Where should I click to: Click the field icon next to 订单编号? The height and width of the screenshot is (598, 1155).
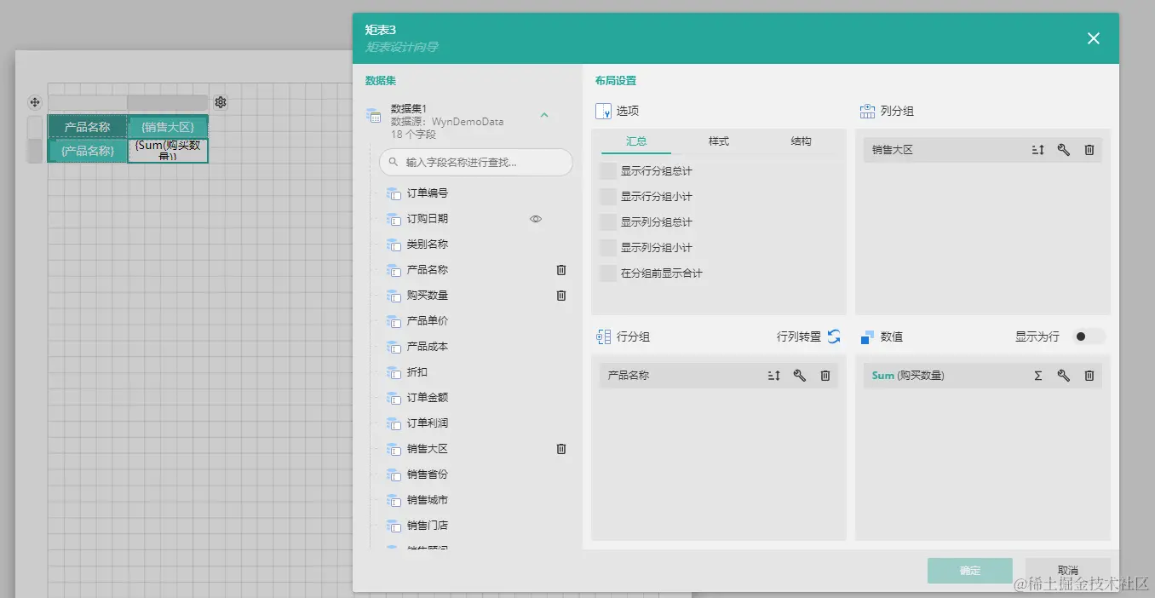click(394, 194)
